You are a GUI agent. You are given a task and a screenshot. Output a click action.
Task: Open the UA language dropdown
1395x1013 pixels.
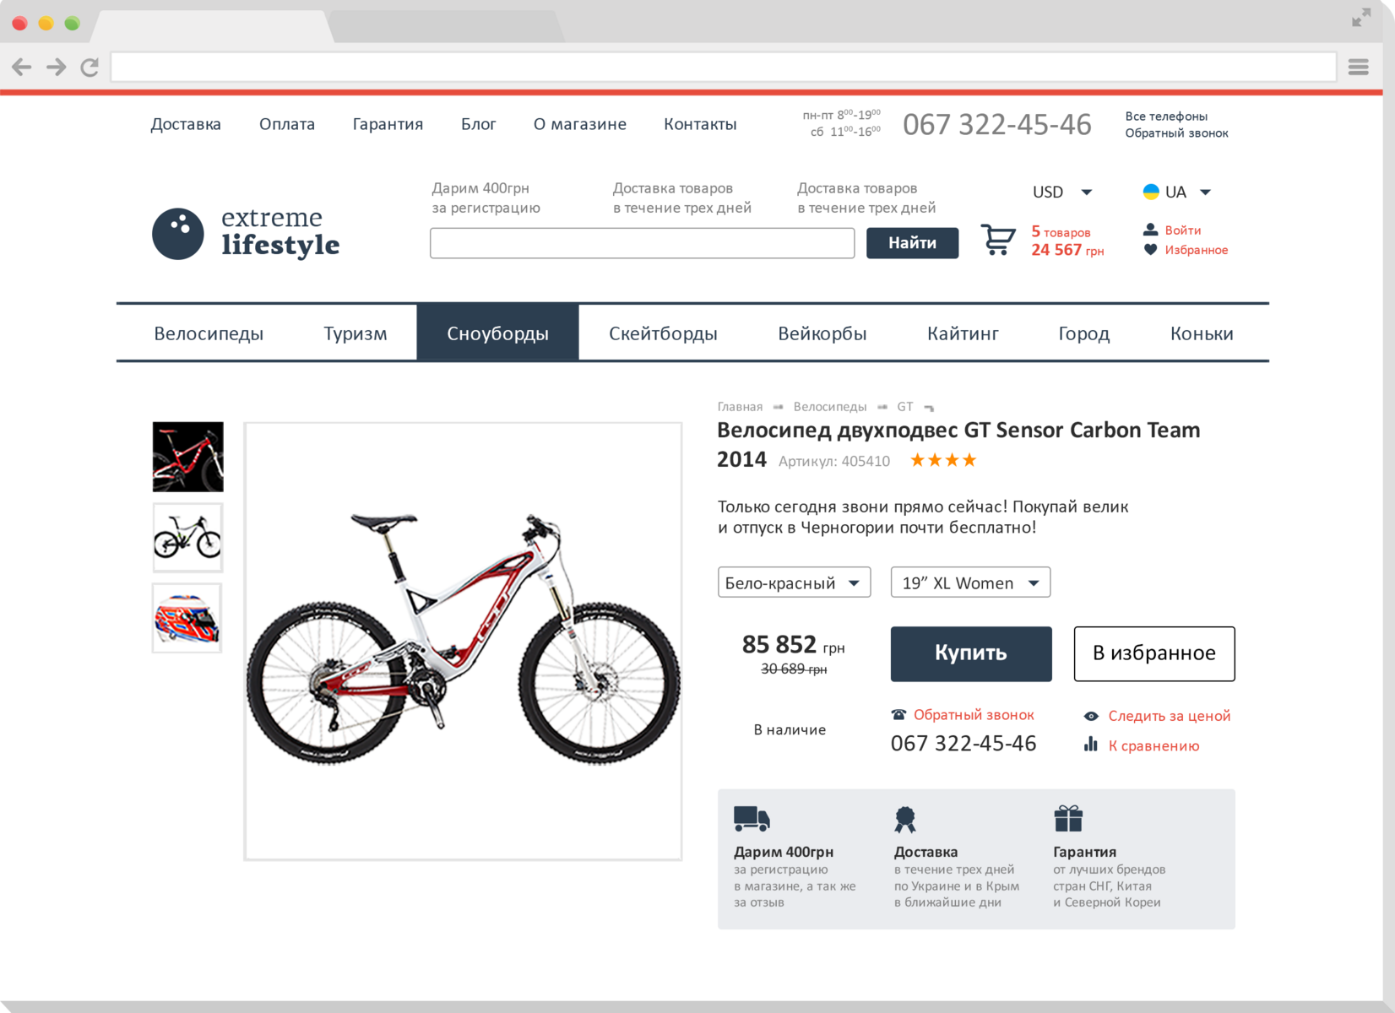pos(1177,192)
